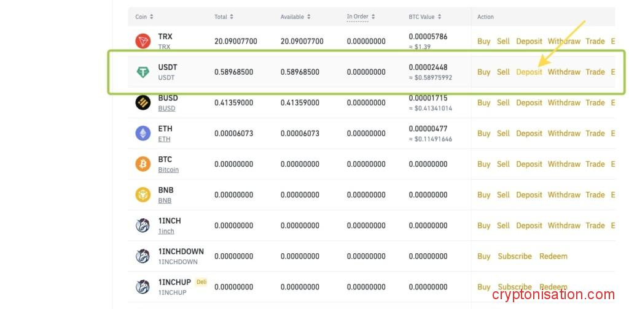Sort table by In Order column
The width and height of the screenshot is (629, 309).
(361, 17)
